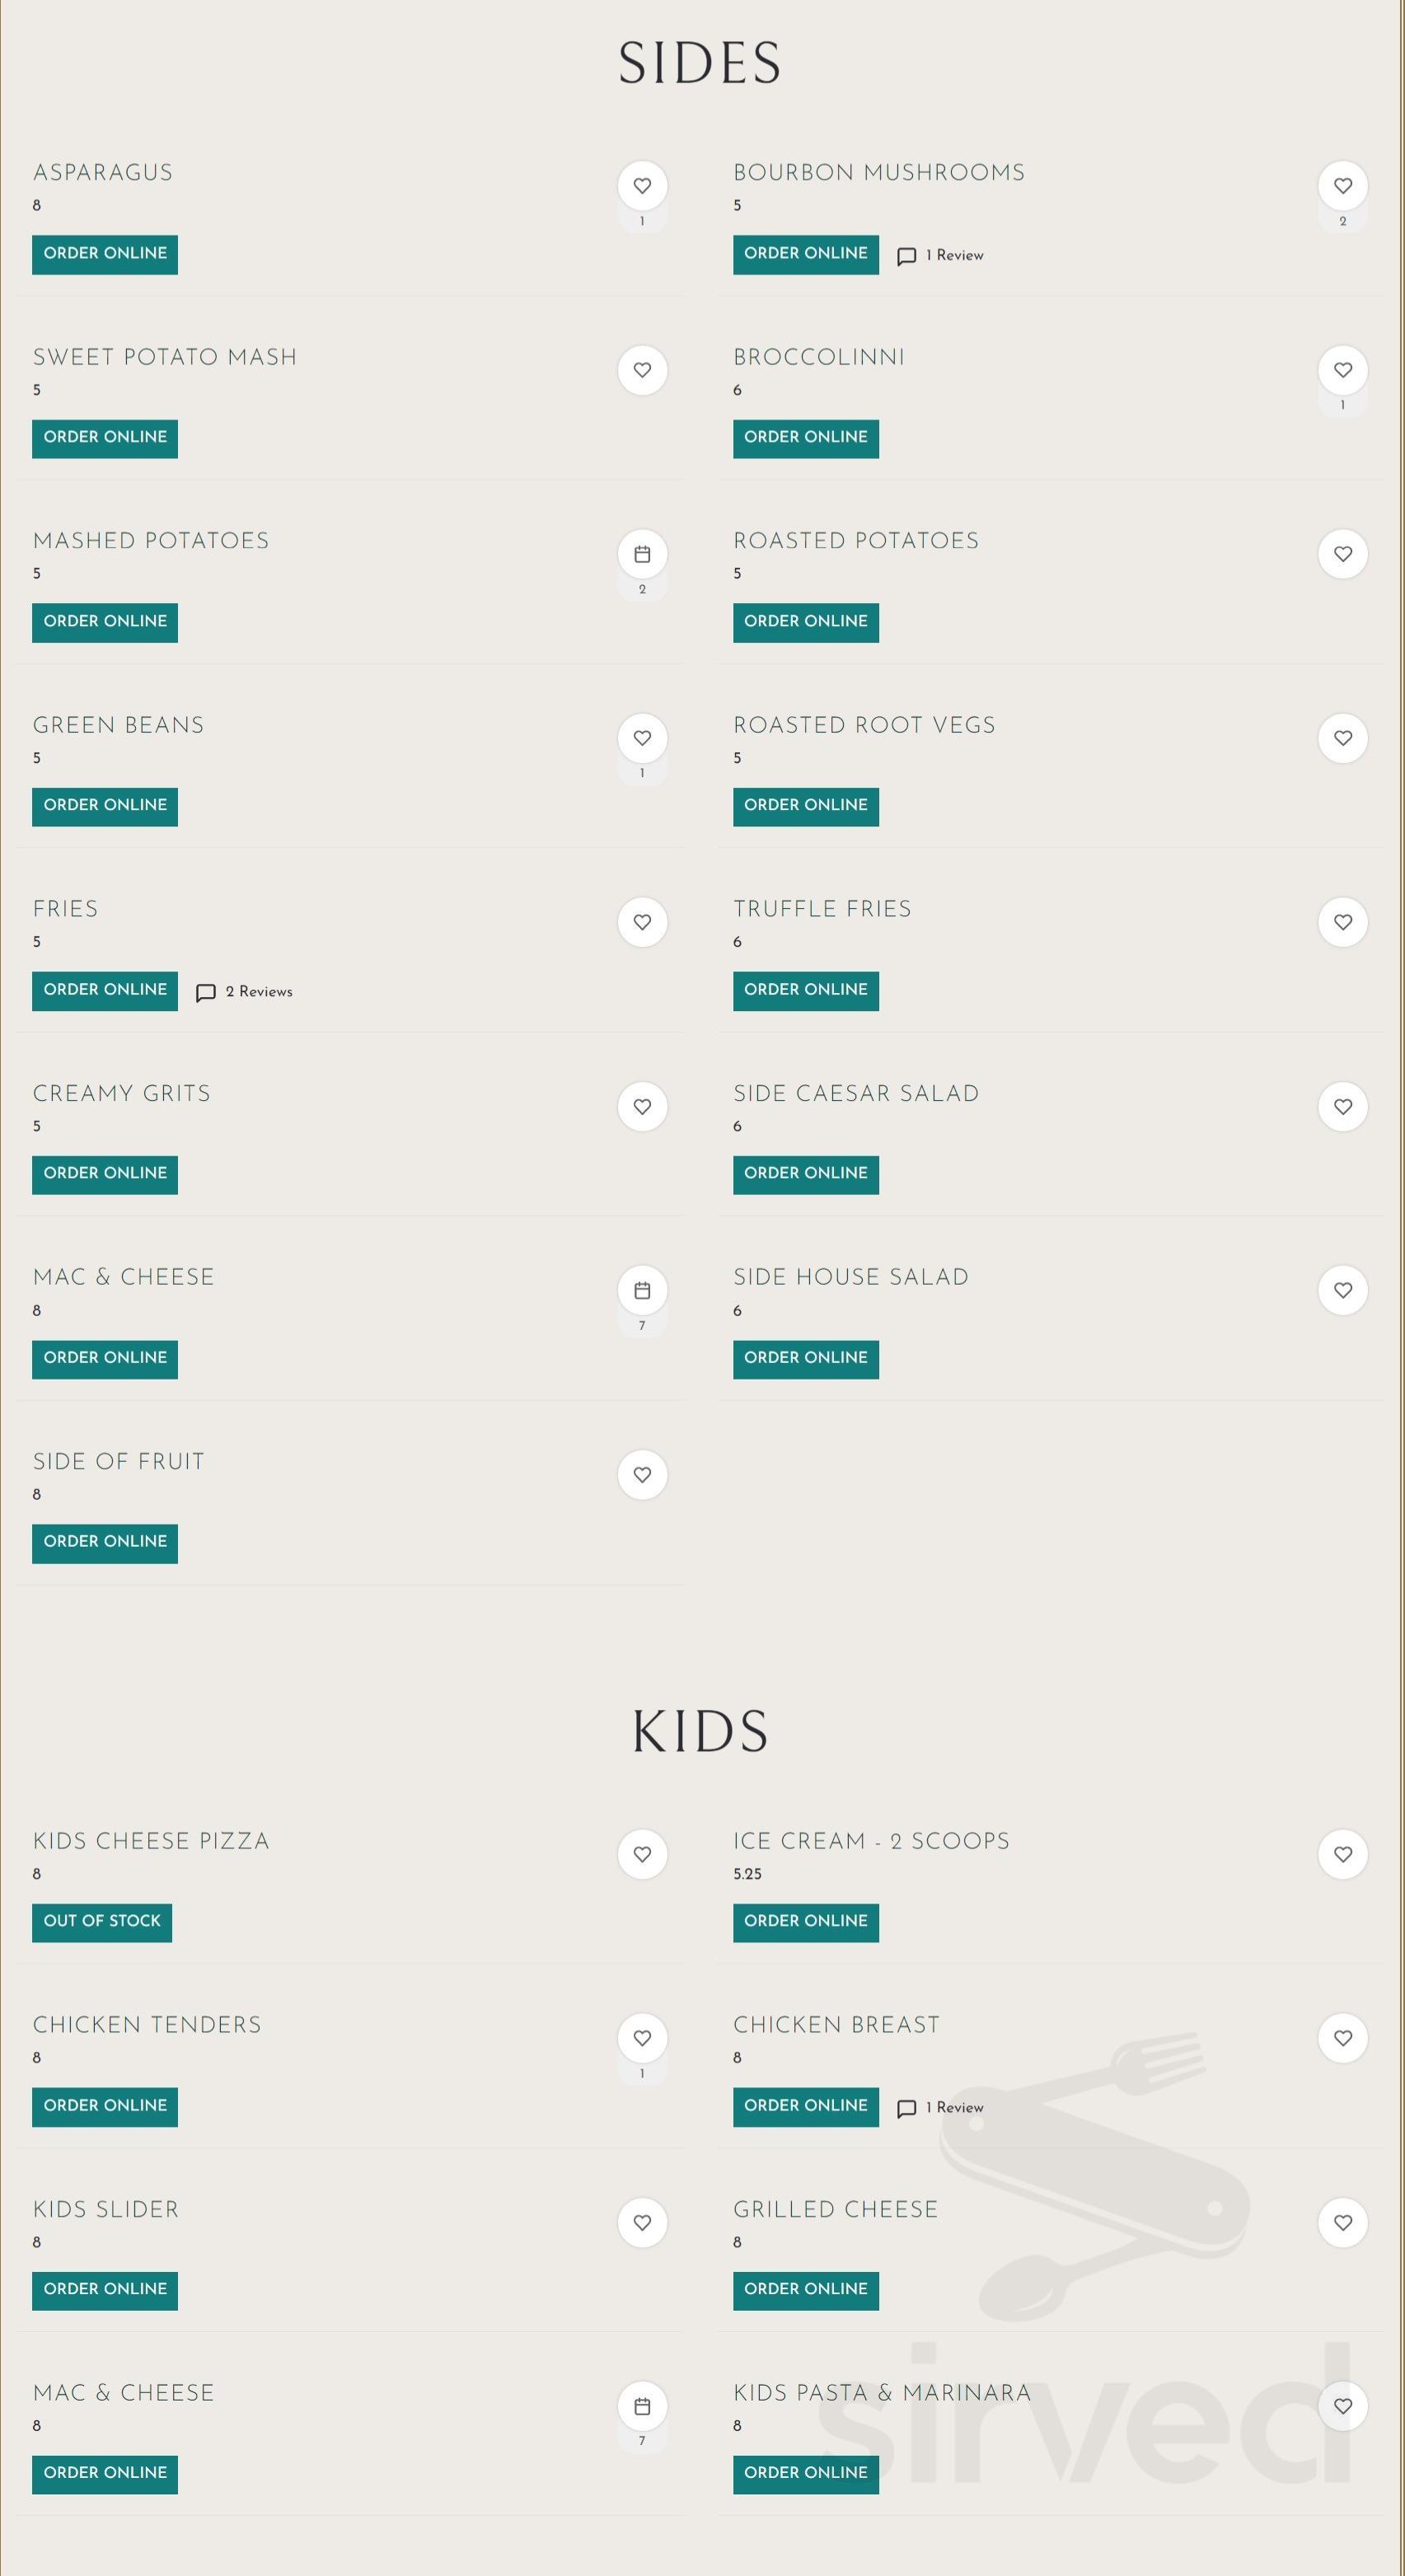
Task: Like the Bourbon Mushrooms side
Action: [x=1342, y=186]
